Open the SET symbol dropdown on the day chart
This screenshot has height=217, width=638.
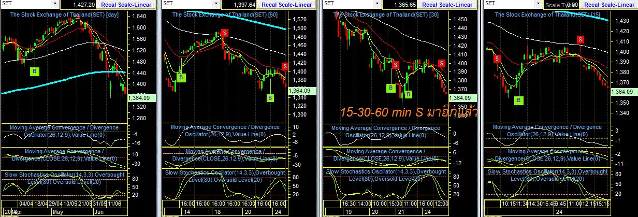coord(55,4)
